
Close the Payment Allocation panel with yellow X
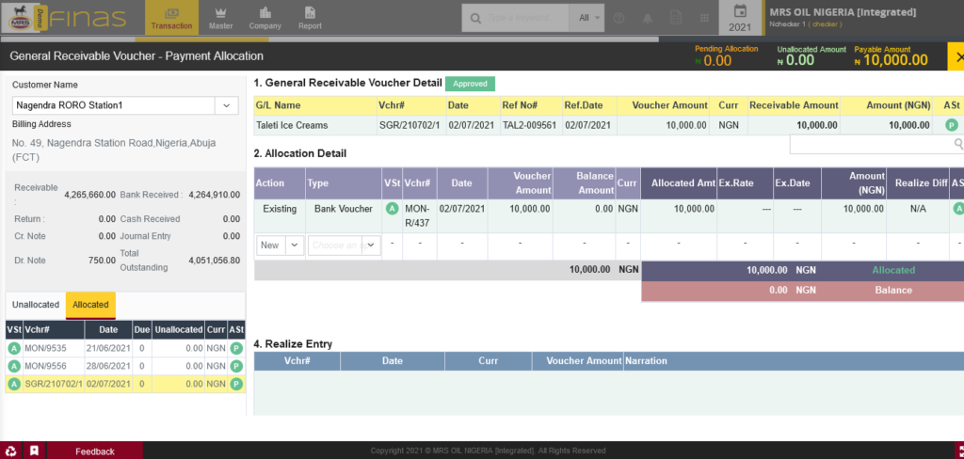coord(956,56)
